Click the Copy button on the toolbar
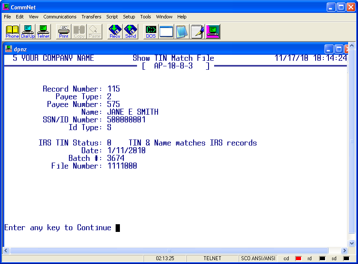This screenshot has width=358, height=264. (79, 31)
